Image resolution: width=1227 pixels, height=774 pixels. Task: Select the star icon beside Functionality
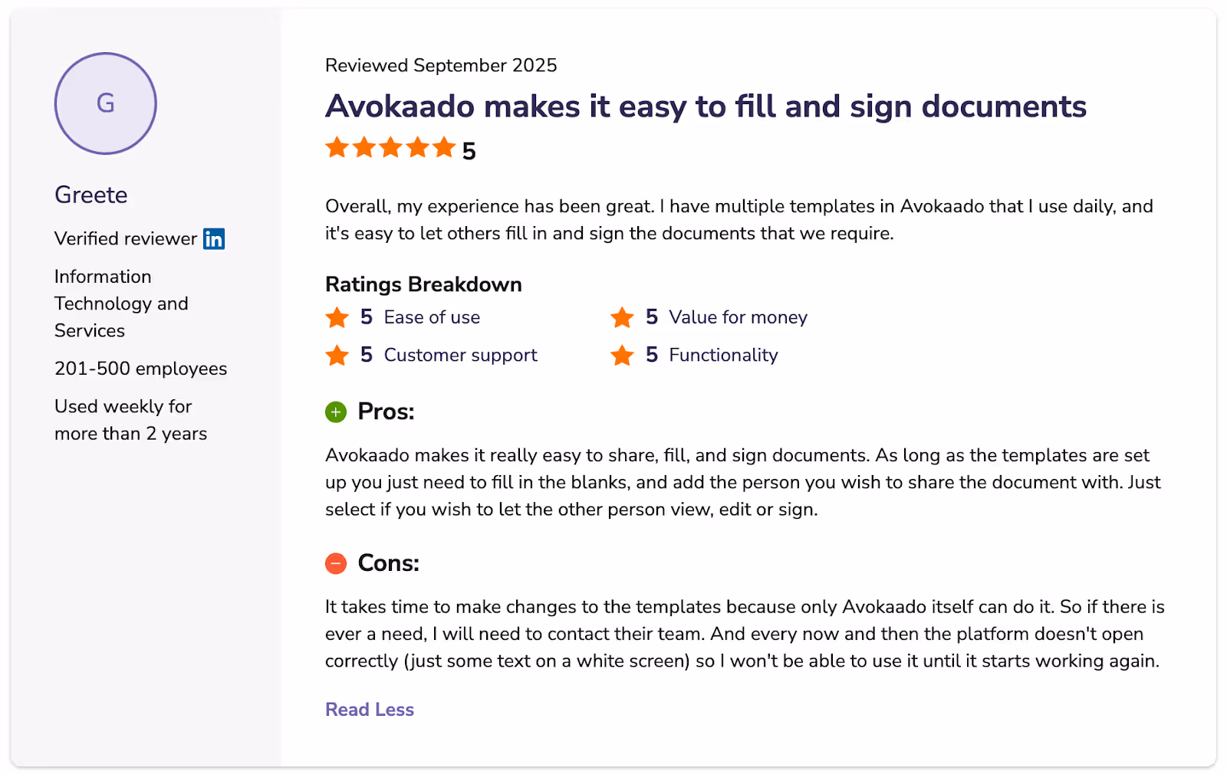[x=623, y=355]
